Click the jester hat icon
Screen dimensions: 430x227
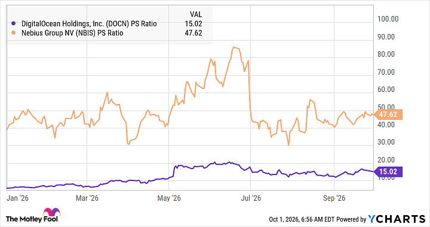(51, 213)
